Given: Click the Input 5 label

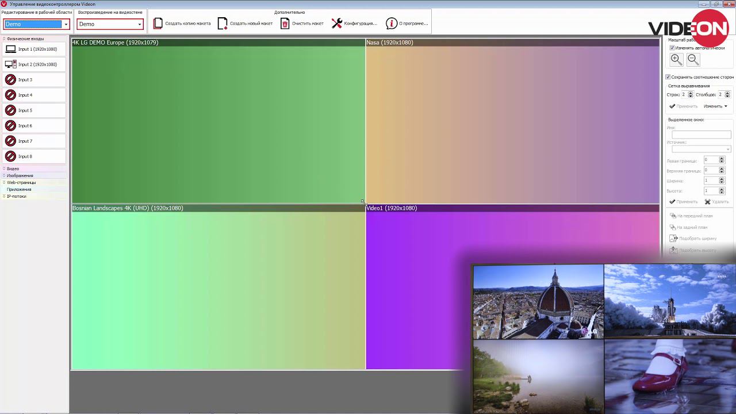Looking at the screenshot, I should (25, 110).
